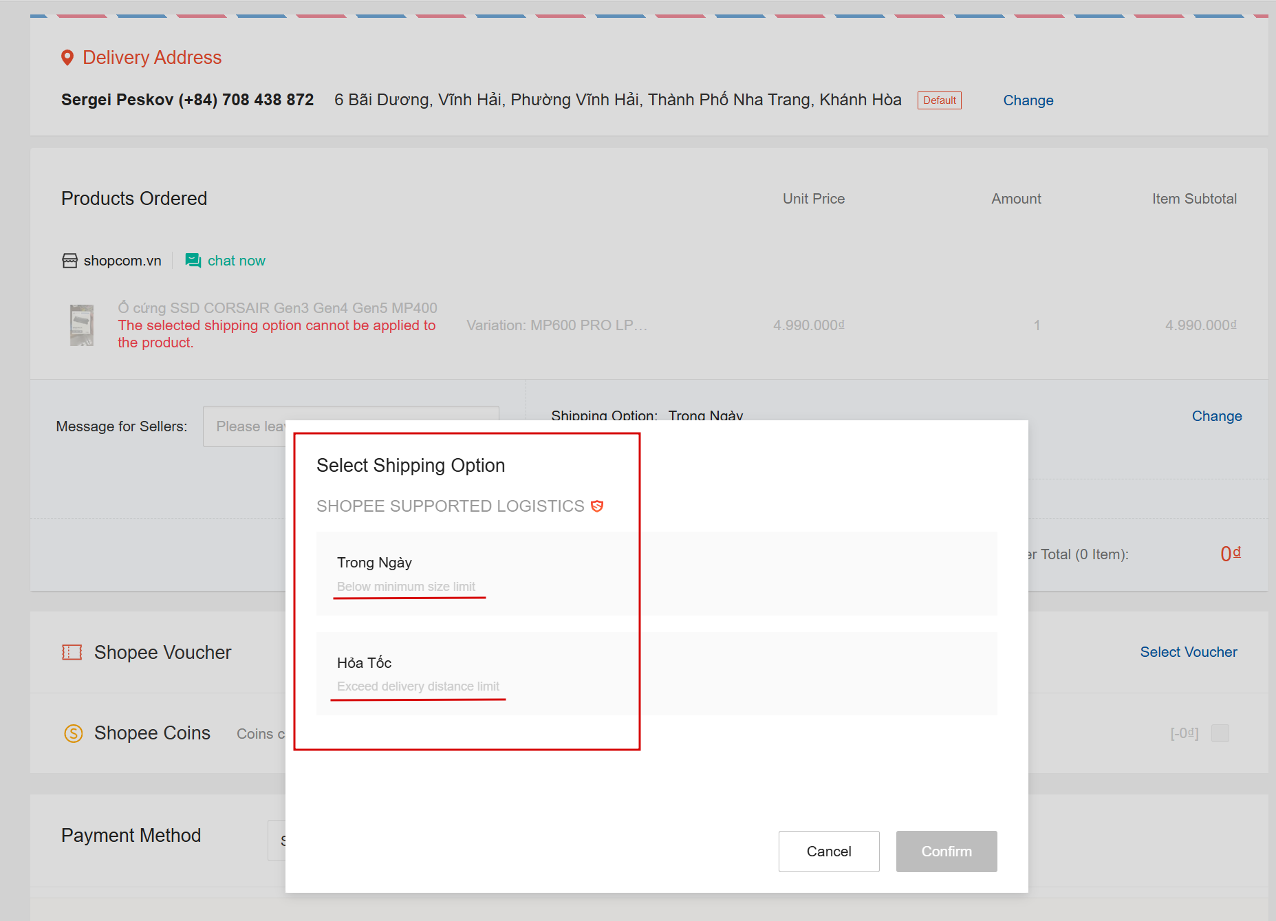This screenshot has height=921, width=1276.
Task: Confirm the selected shipping option
Action: (x=947, y=852)
